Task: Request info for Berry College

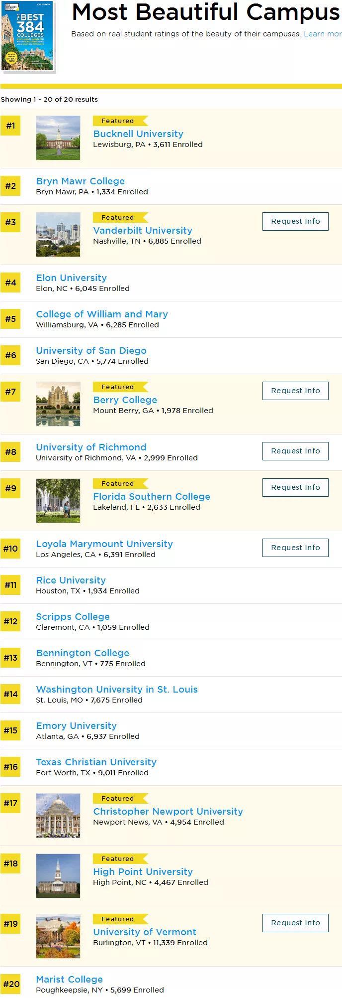Action: 295,391
